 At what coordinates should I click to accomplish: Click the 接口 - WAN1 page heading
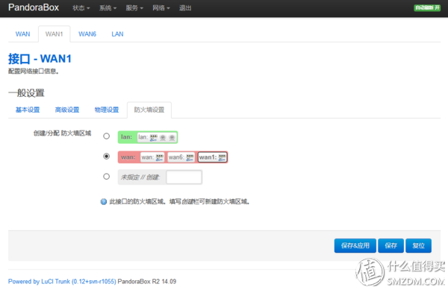[x=40, y=59]
